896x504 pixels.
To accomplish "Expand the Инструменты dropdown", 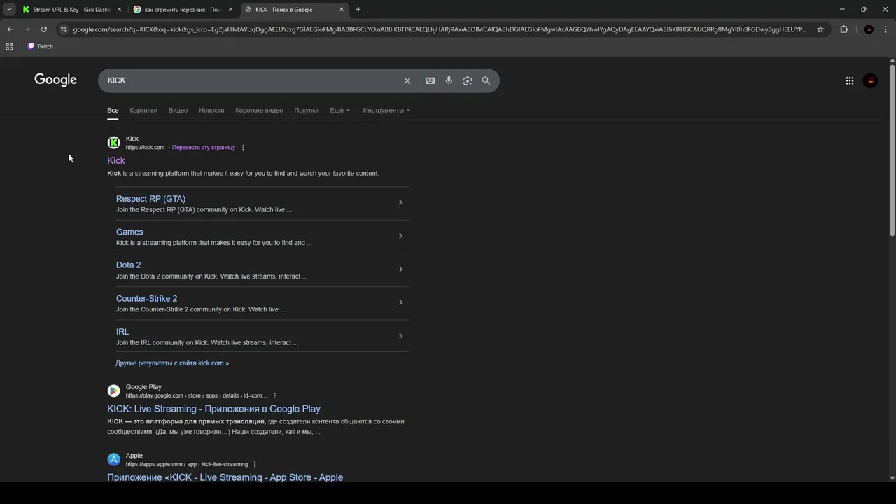I will 386,110.
